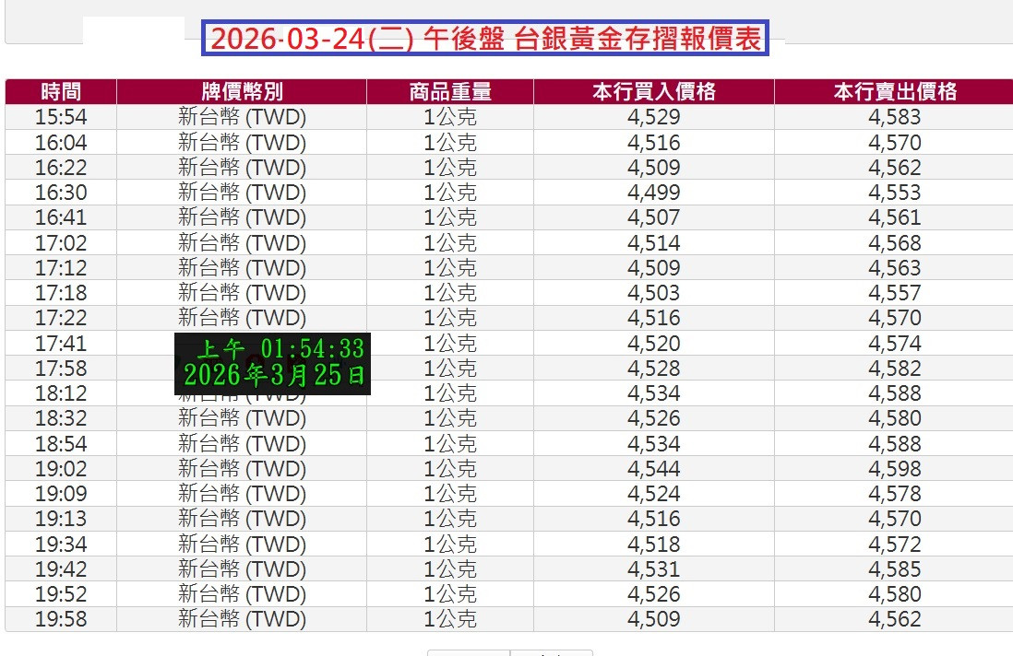Select the 17:12 time cell
Screen dimensions: 1013x656
coord(61,268)
